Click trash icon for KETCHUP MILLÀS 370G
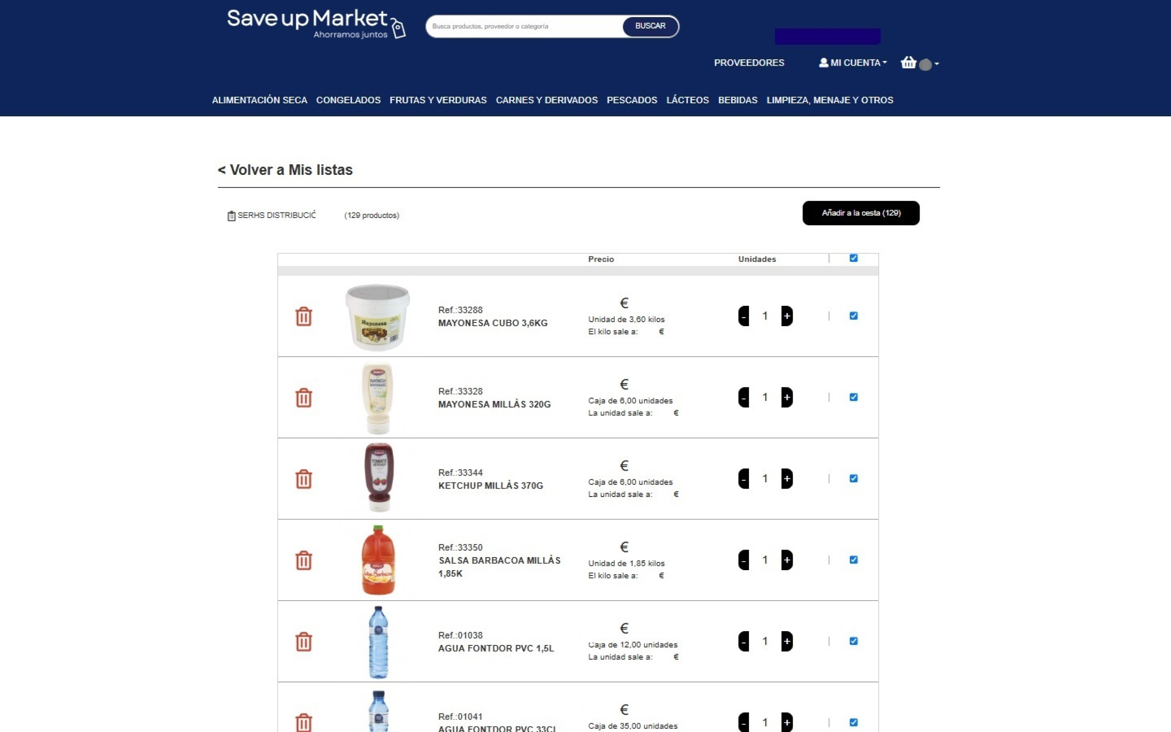Viewport: 1171px width, 732px height. [303, 479]
